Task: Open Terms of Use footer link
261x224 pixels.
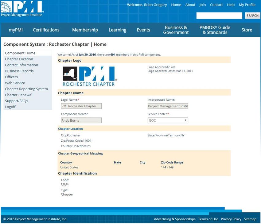Action: click(x=208, y=219)
